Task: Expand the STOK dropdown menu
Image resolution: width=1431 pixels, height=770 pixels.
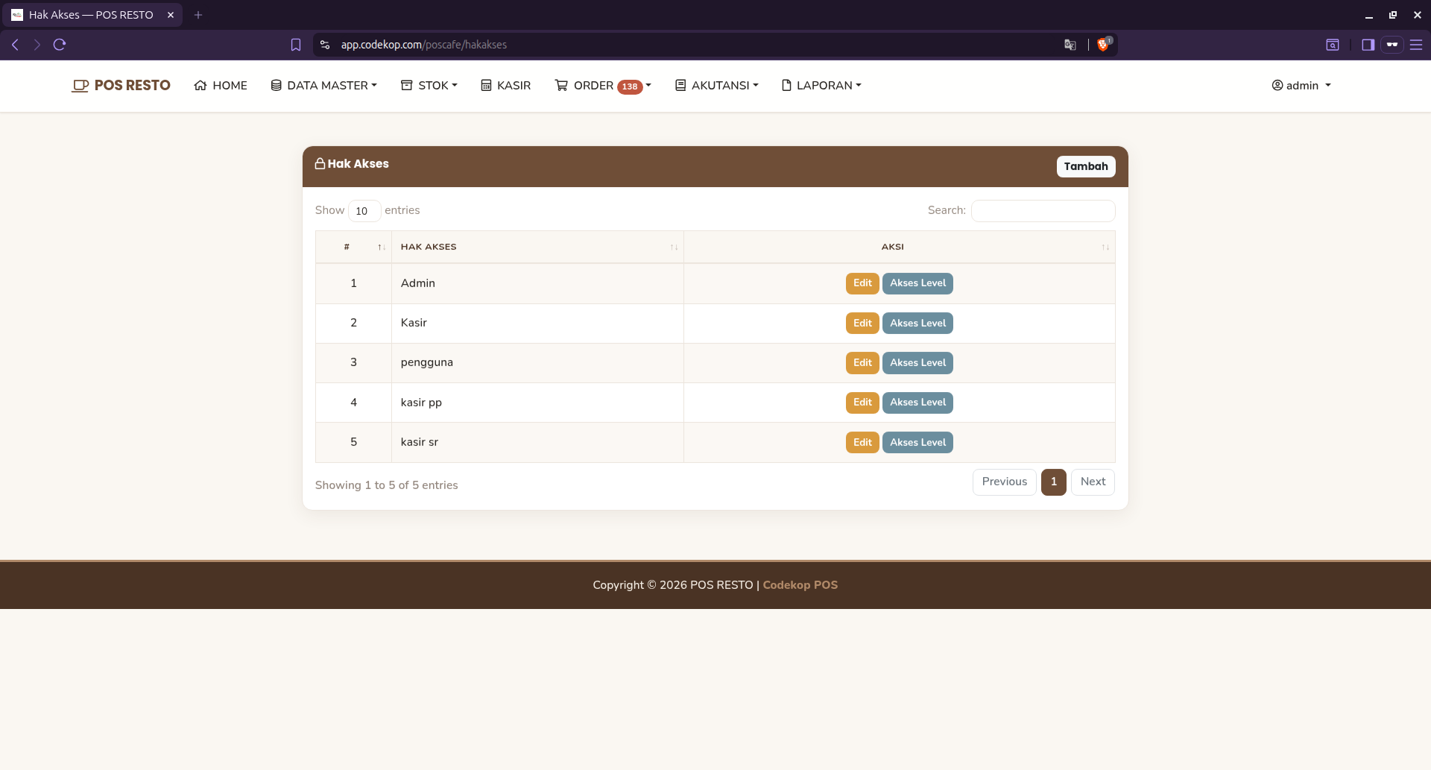Action: coord(429,86)
